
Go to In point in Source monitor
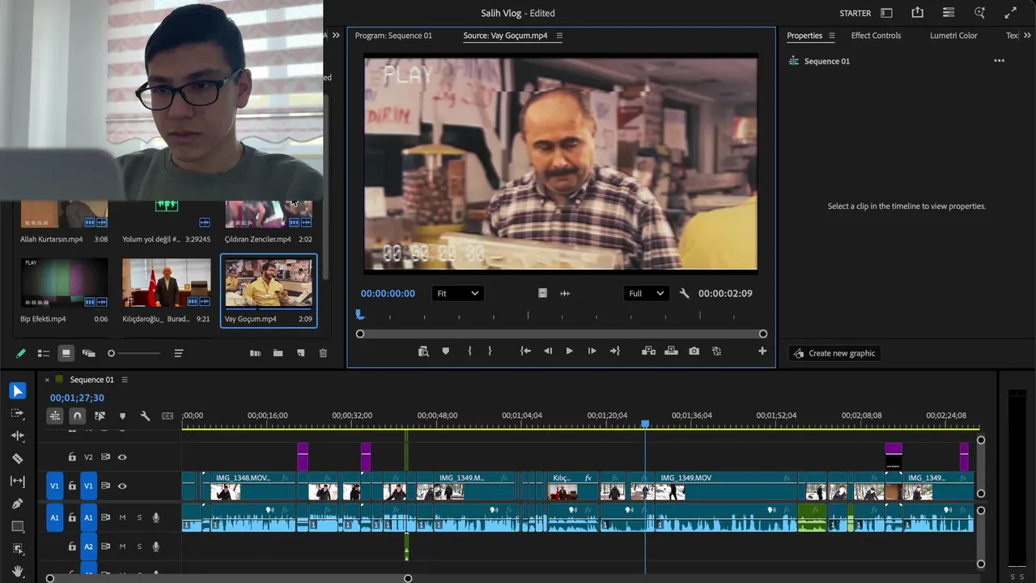[525, 351]
